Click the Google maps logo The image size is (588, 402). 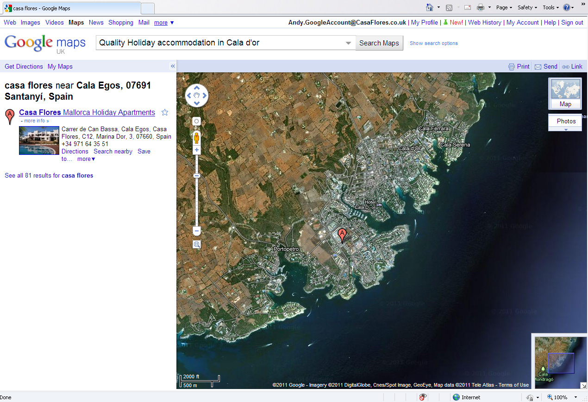coord(45,44)
